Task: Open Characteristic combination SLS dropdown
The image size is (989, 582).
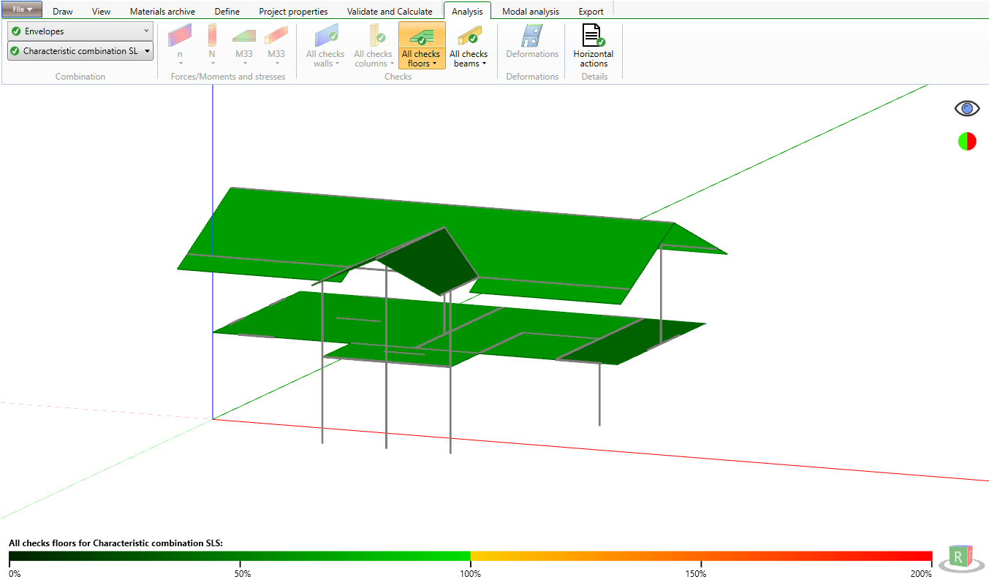Action: [80, 51]
